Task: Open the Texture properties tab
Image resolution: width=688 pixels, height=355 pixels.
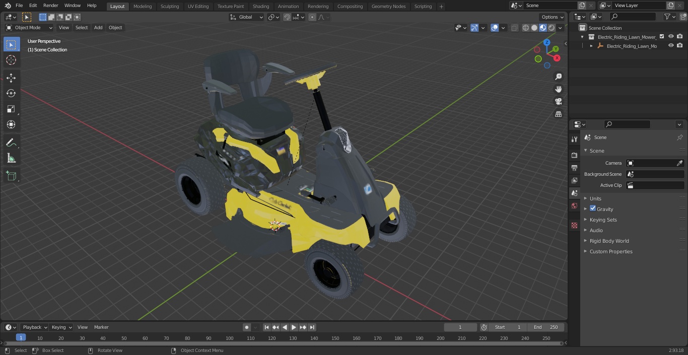Action: pos(574,226)
